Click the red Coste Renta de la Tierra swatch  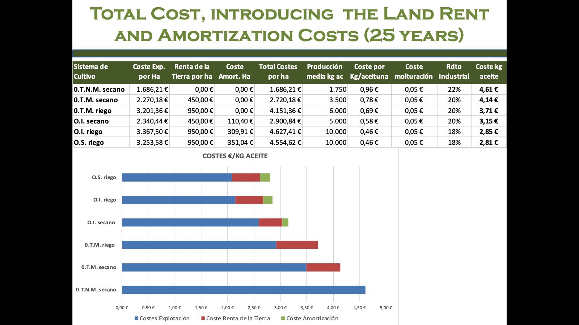tap(203, 318)
